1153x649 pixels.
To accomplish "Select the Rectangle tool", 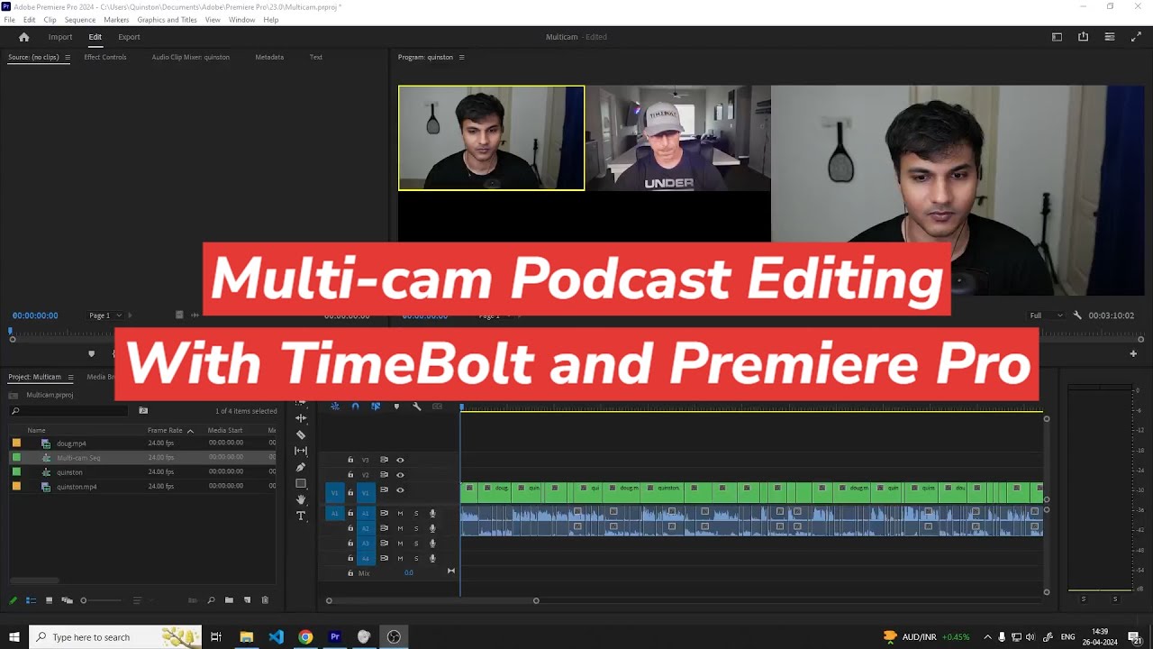I will (x=301, y=483).
